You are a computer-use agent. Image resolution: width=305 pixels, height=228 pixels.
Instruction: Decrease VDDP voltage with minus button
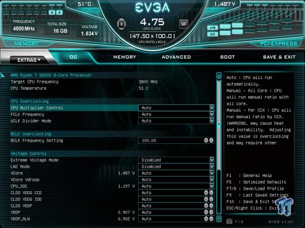(x=211, y=212)
